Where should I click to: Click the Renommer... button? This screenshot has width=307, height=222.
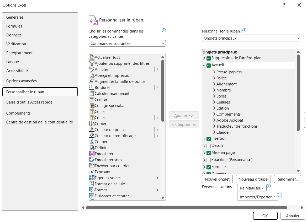click(287, 179)
